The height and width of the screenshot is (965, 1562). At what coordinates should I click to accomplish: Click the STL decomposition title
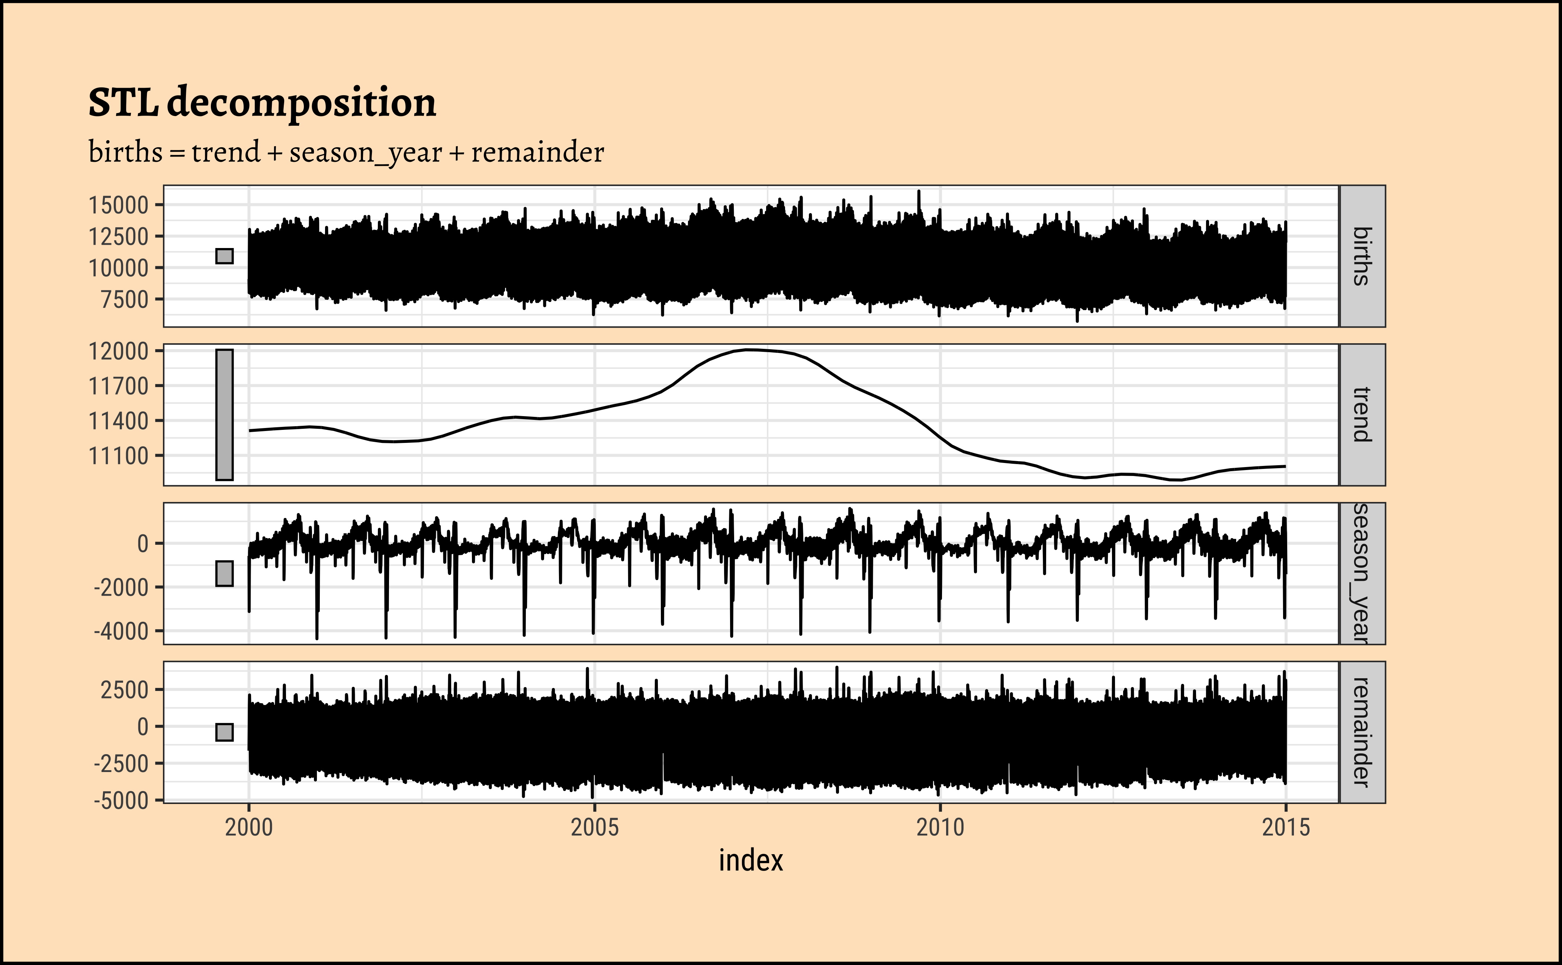coord(262,102)
